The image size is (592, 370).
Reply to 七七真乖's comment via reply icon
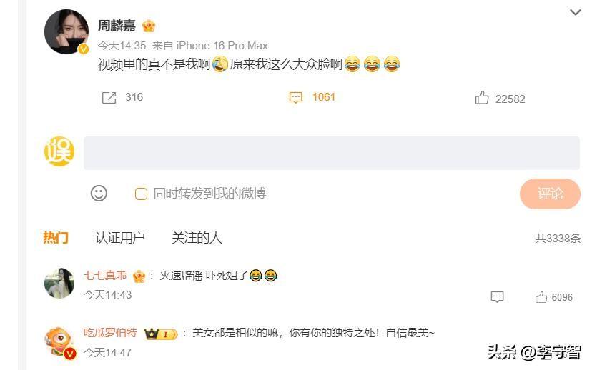coord(497,297)
